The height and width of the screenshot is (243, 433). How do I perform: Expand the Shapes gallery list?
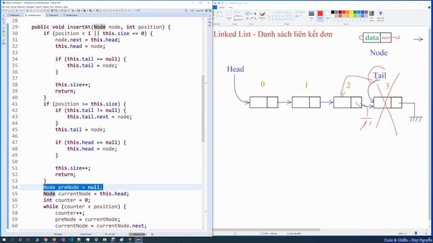pyautogui.click(x=293, y=19)
